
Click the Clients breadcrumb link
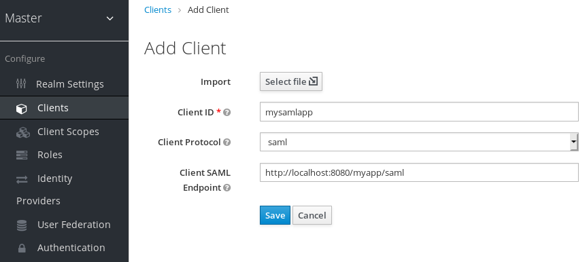(x=158, y=10)
